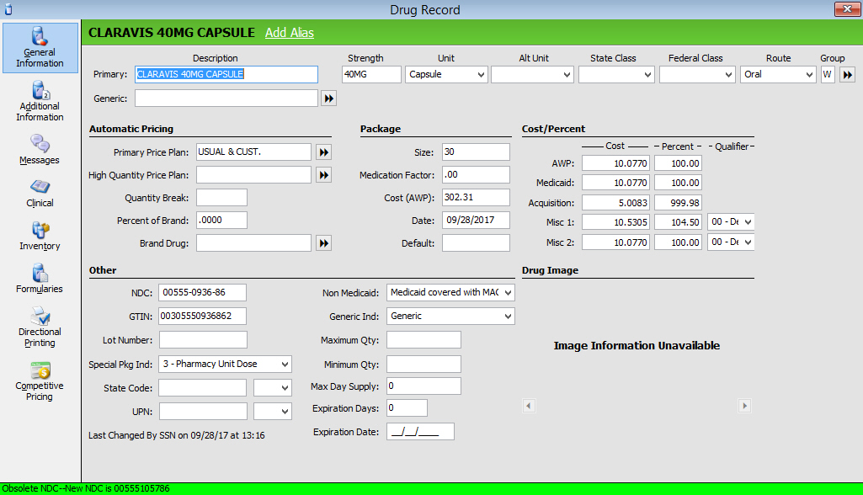The image size is (863, 495).
Task: Click the Medicaid Percent field
Action: click(x=678, y=183)
